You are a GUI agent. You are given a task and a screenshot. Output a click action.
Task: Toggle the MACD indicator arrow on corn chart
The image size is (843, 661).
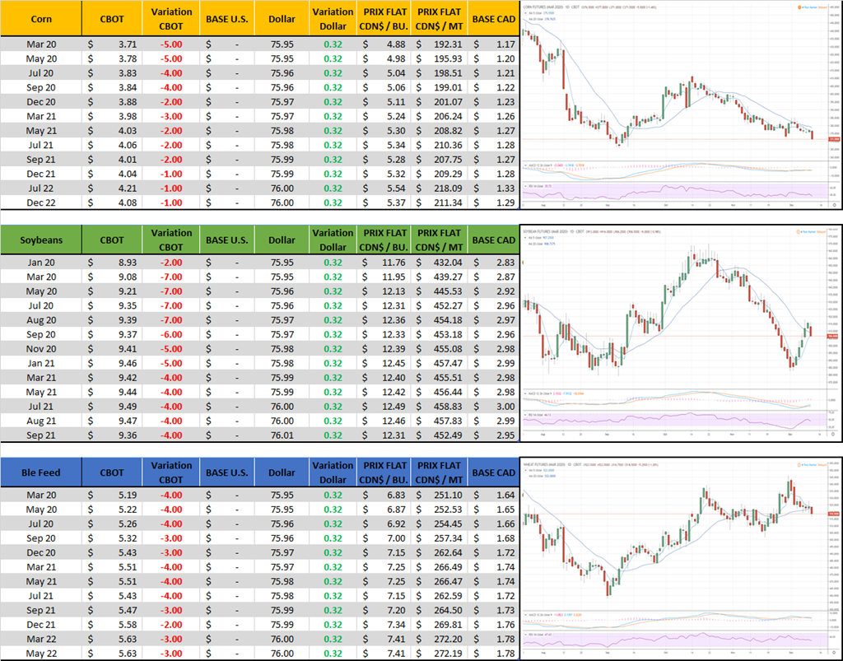pyautogui.click(x=525, y=165)
